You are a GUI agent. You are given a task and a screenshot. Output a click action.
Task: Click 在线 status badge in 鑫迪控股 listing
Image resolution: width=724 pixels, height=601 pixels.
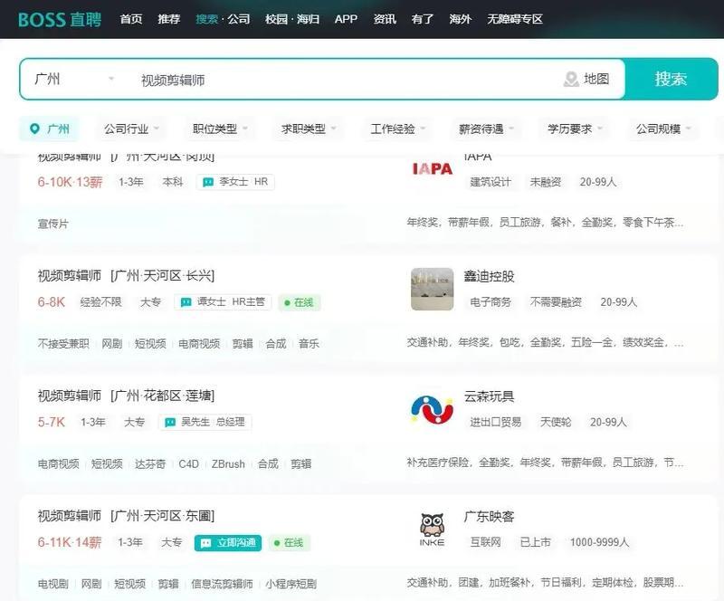tap(300, 302)
